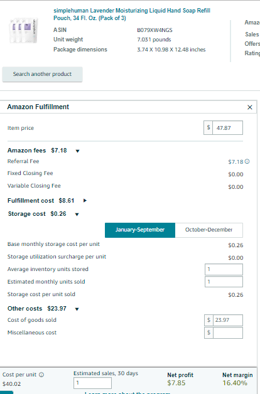Click the Average inventory units stored field

tap(224, 269)
